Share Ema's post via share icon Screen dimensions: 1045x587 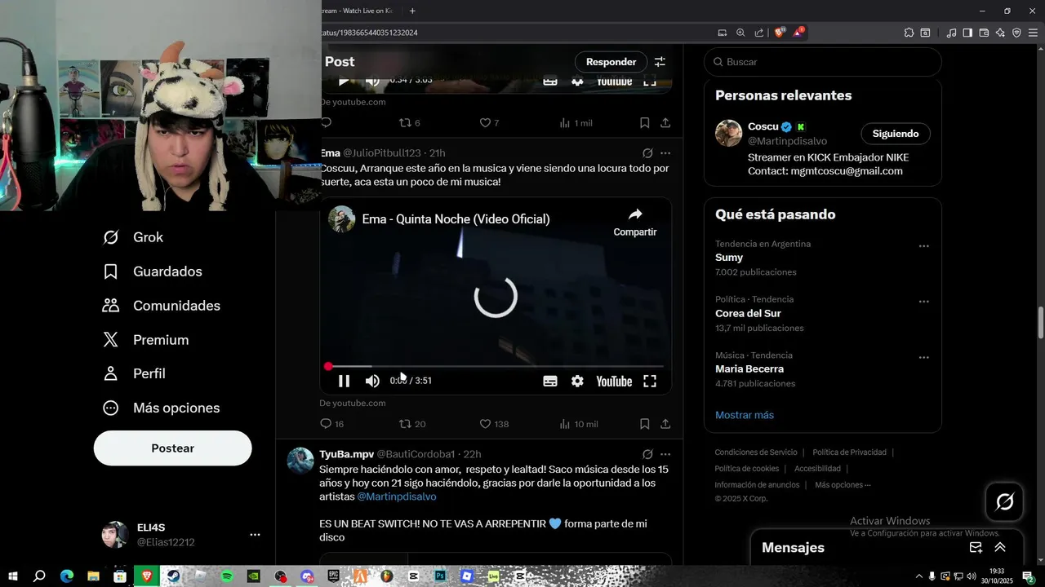[x=665, y=424]
